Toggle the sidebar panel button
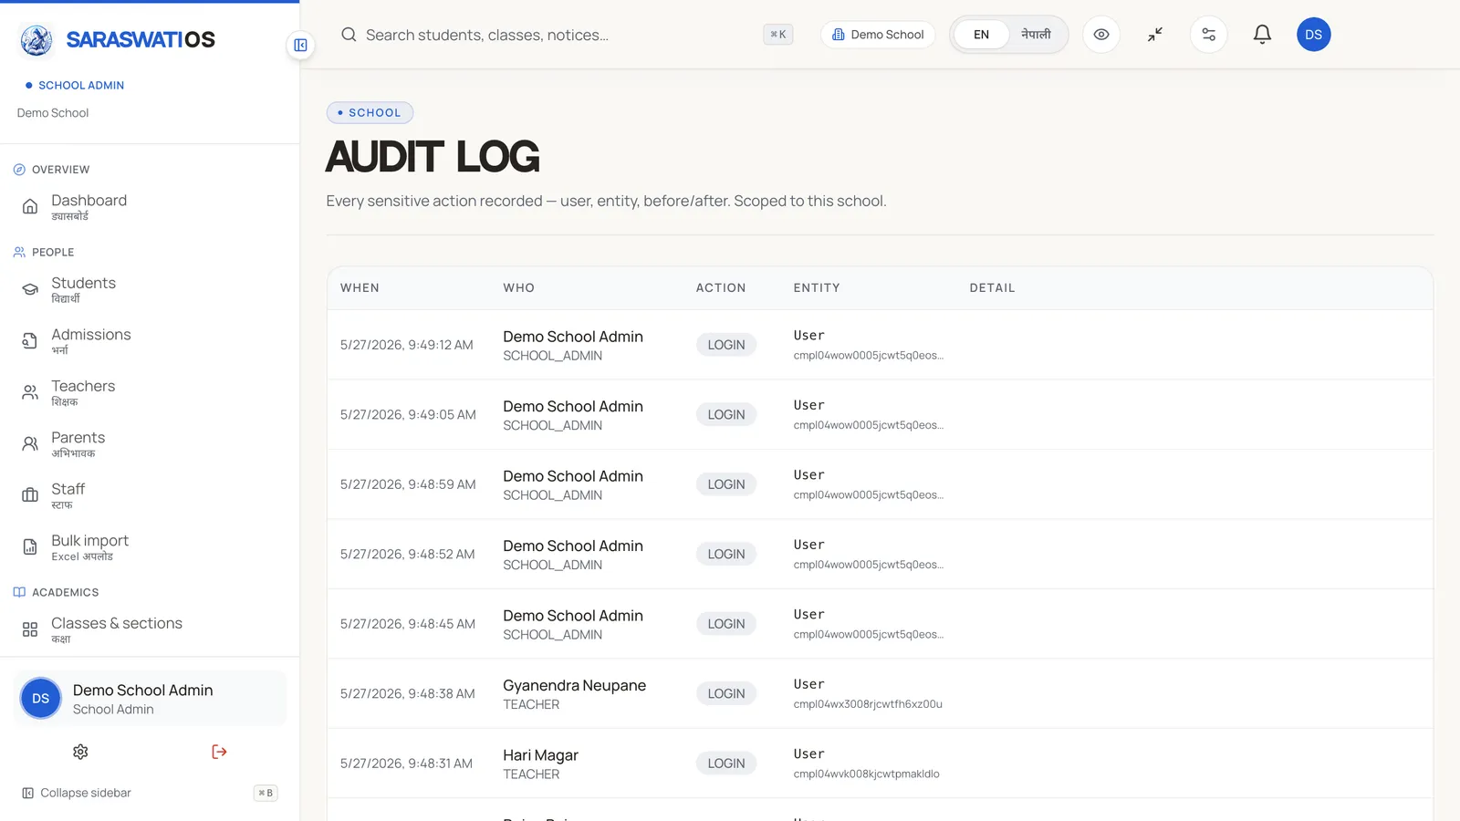 point(300,45)
